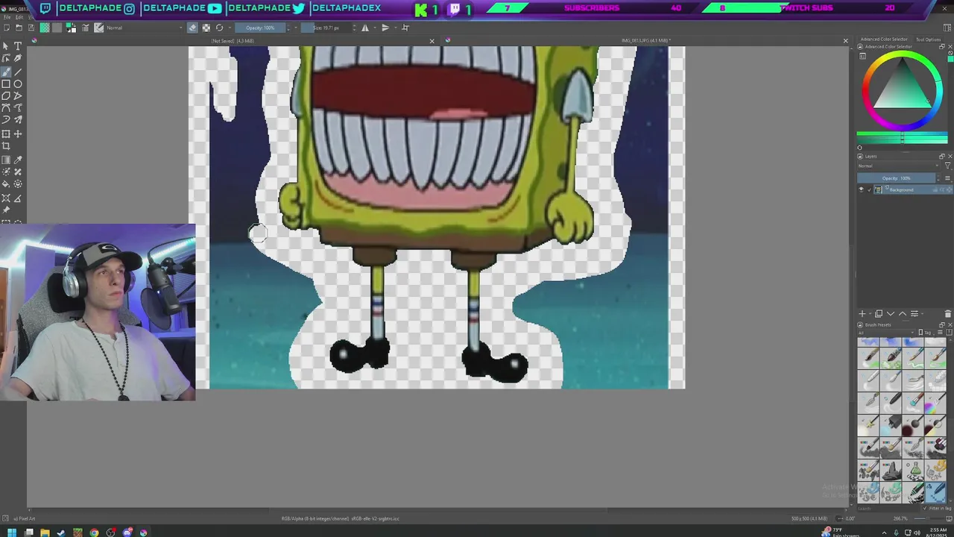Toggle wrap around mode in toolbar

(x=405, y=28)
